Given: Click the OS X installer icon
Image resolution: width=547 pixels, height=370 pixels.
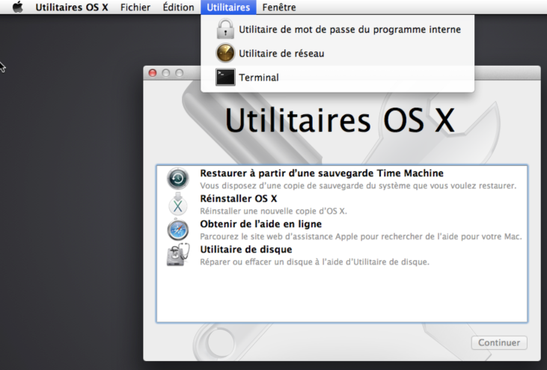Looking at the screenshot, I should coord(178,204).
